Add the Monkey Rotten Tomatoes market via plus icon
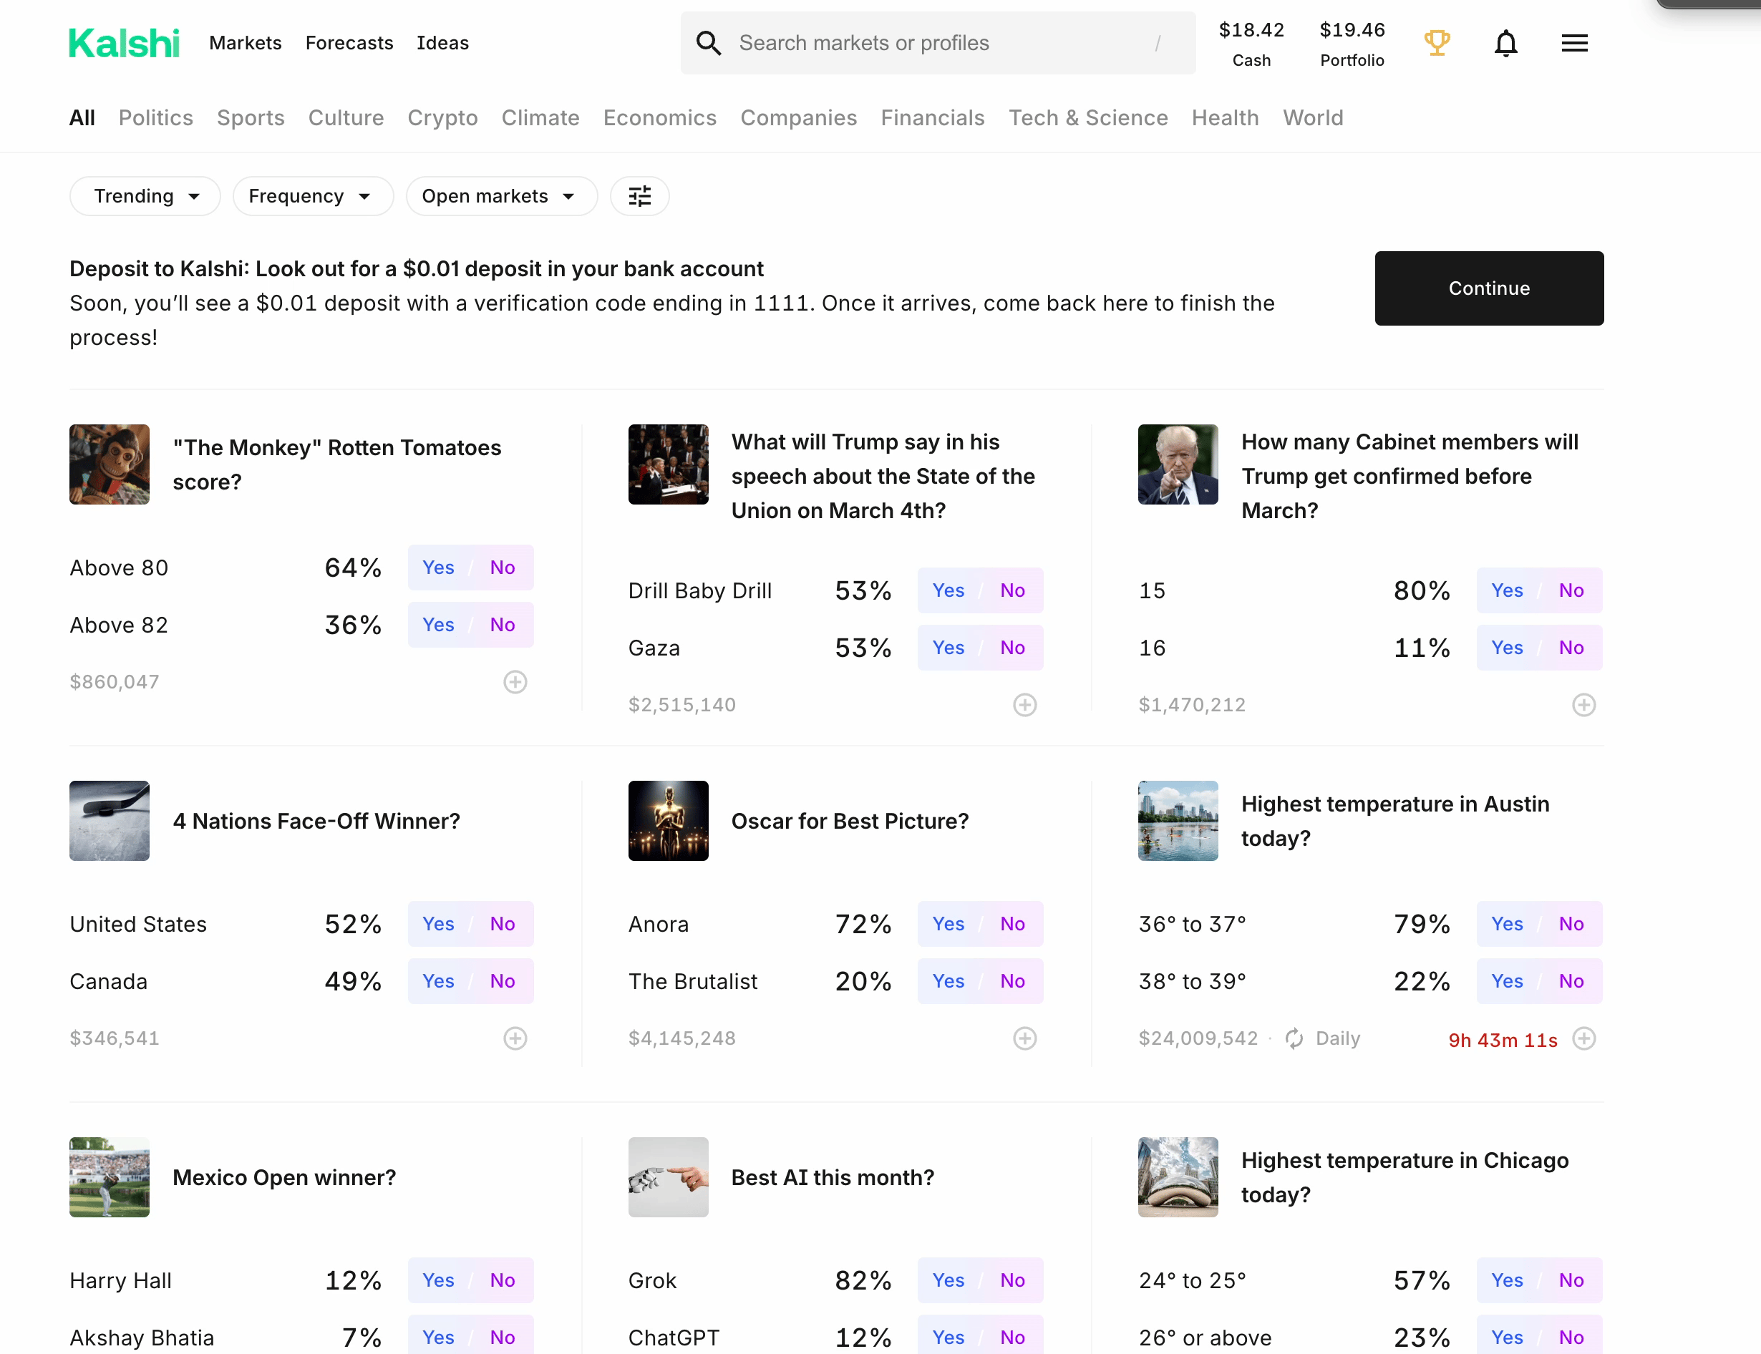 515,682
